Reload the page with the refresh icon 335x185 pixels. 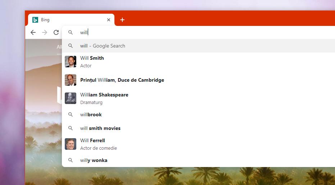click(56, 32)
